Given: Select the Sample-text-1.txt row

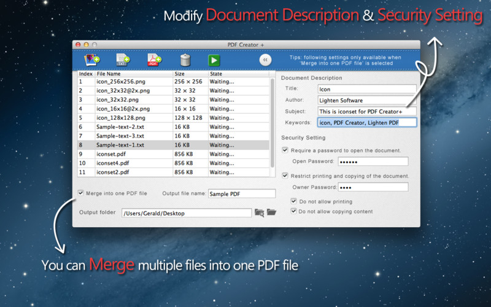Looking at the screenshot, I should 173,145.
